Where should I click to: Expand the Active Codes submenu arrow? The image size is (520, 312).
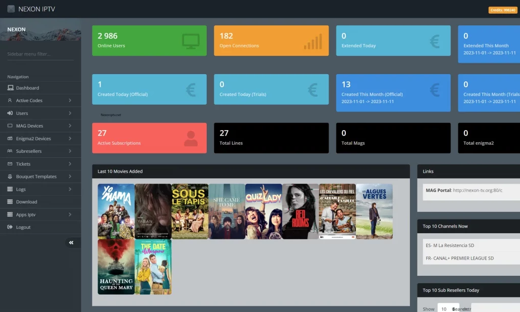tap(70, 101)
